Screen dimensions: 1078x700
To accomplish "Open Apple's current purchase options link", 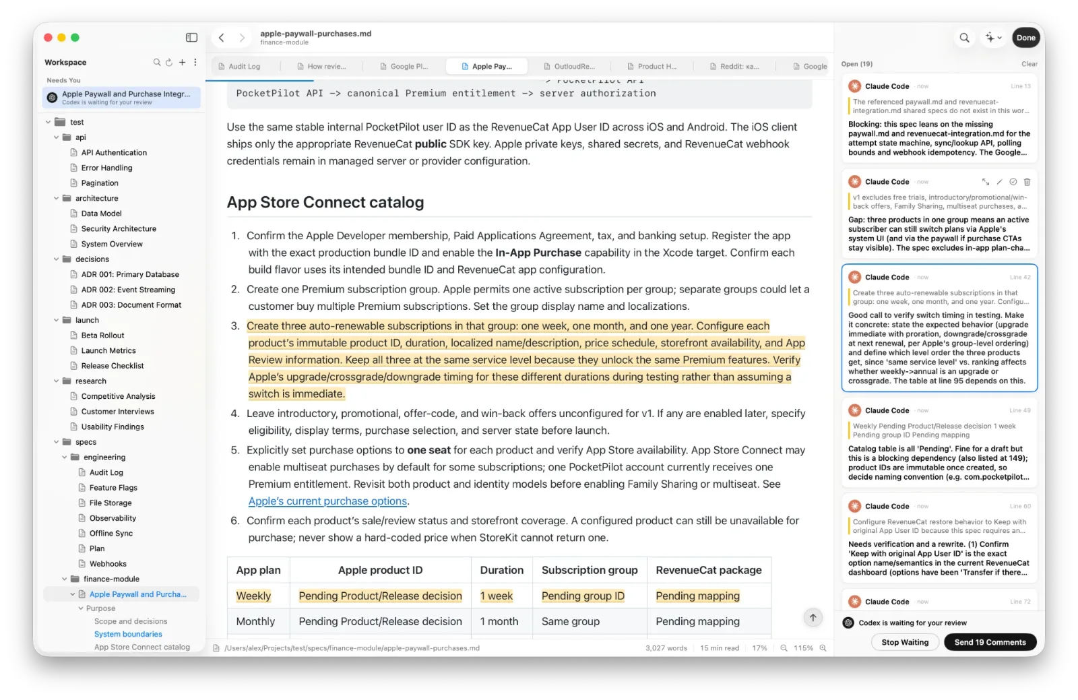I will [x=327, y=501].
